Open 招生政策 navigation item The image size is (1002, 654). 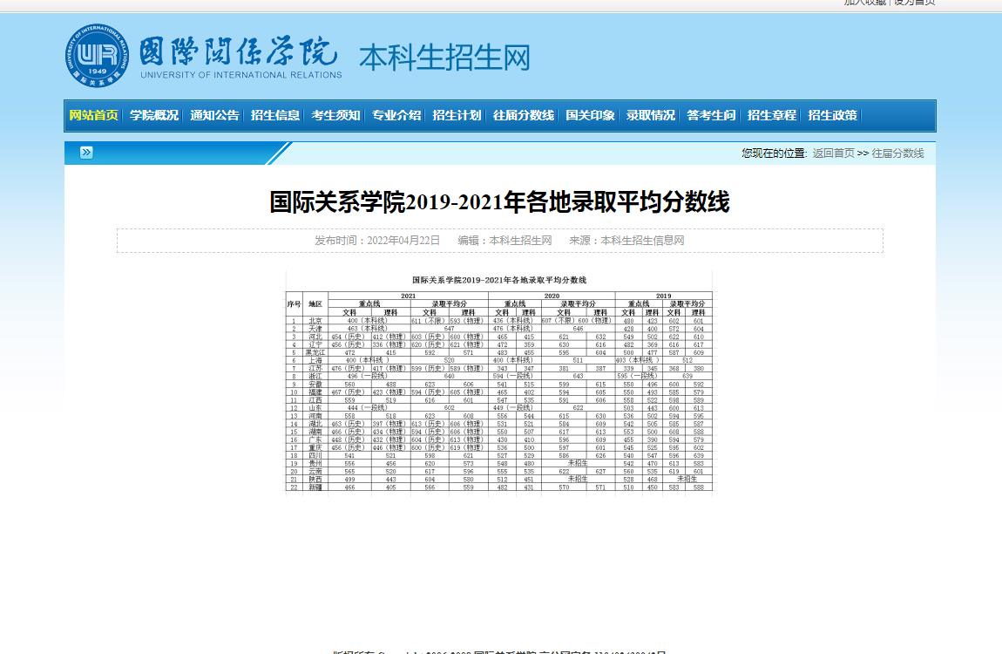833,116
